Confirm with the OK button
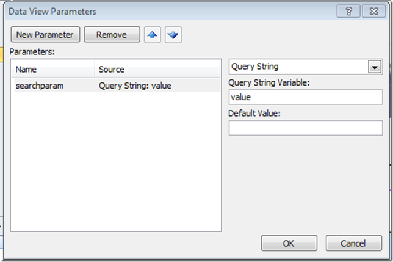The height and width of the screenshot is (262, 393). [x=289, y=243]
